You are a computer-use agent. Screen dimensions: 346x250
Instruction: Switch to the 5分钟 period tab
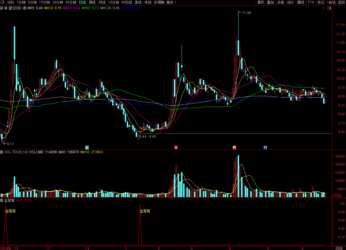[32, 2]
